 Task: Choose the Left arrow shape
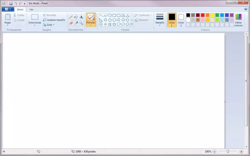(x=123, y=20)
